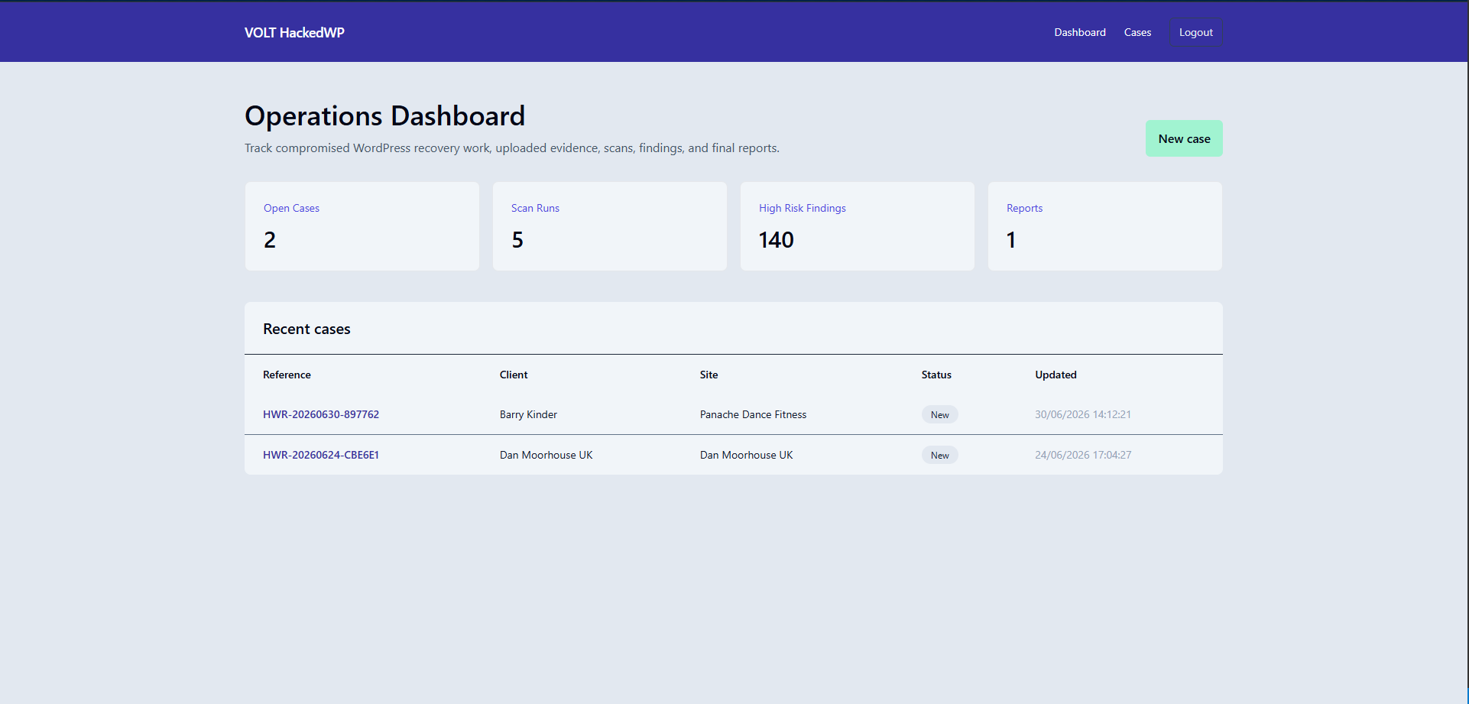The image size is (1469, 704).
Task: Click the Status column header
Action: 936,375
